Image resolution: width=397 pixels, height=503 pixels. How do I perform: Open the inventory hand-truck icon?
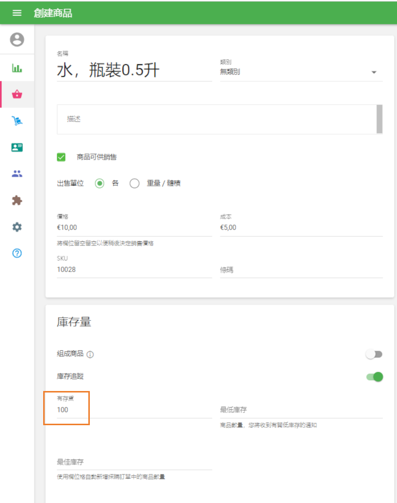[17, 120]
